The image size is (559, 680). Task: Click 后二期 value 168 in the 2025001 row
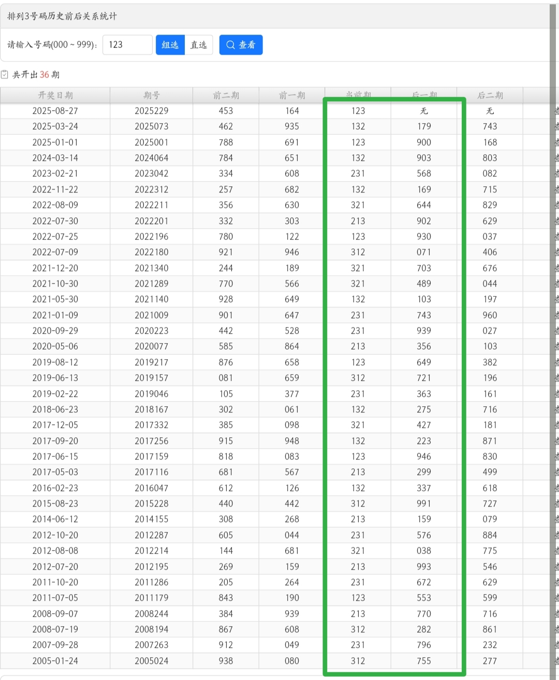pyautogui.click(x=490, y=142)
